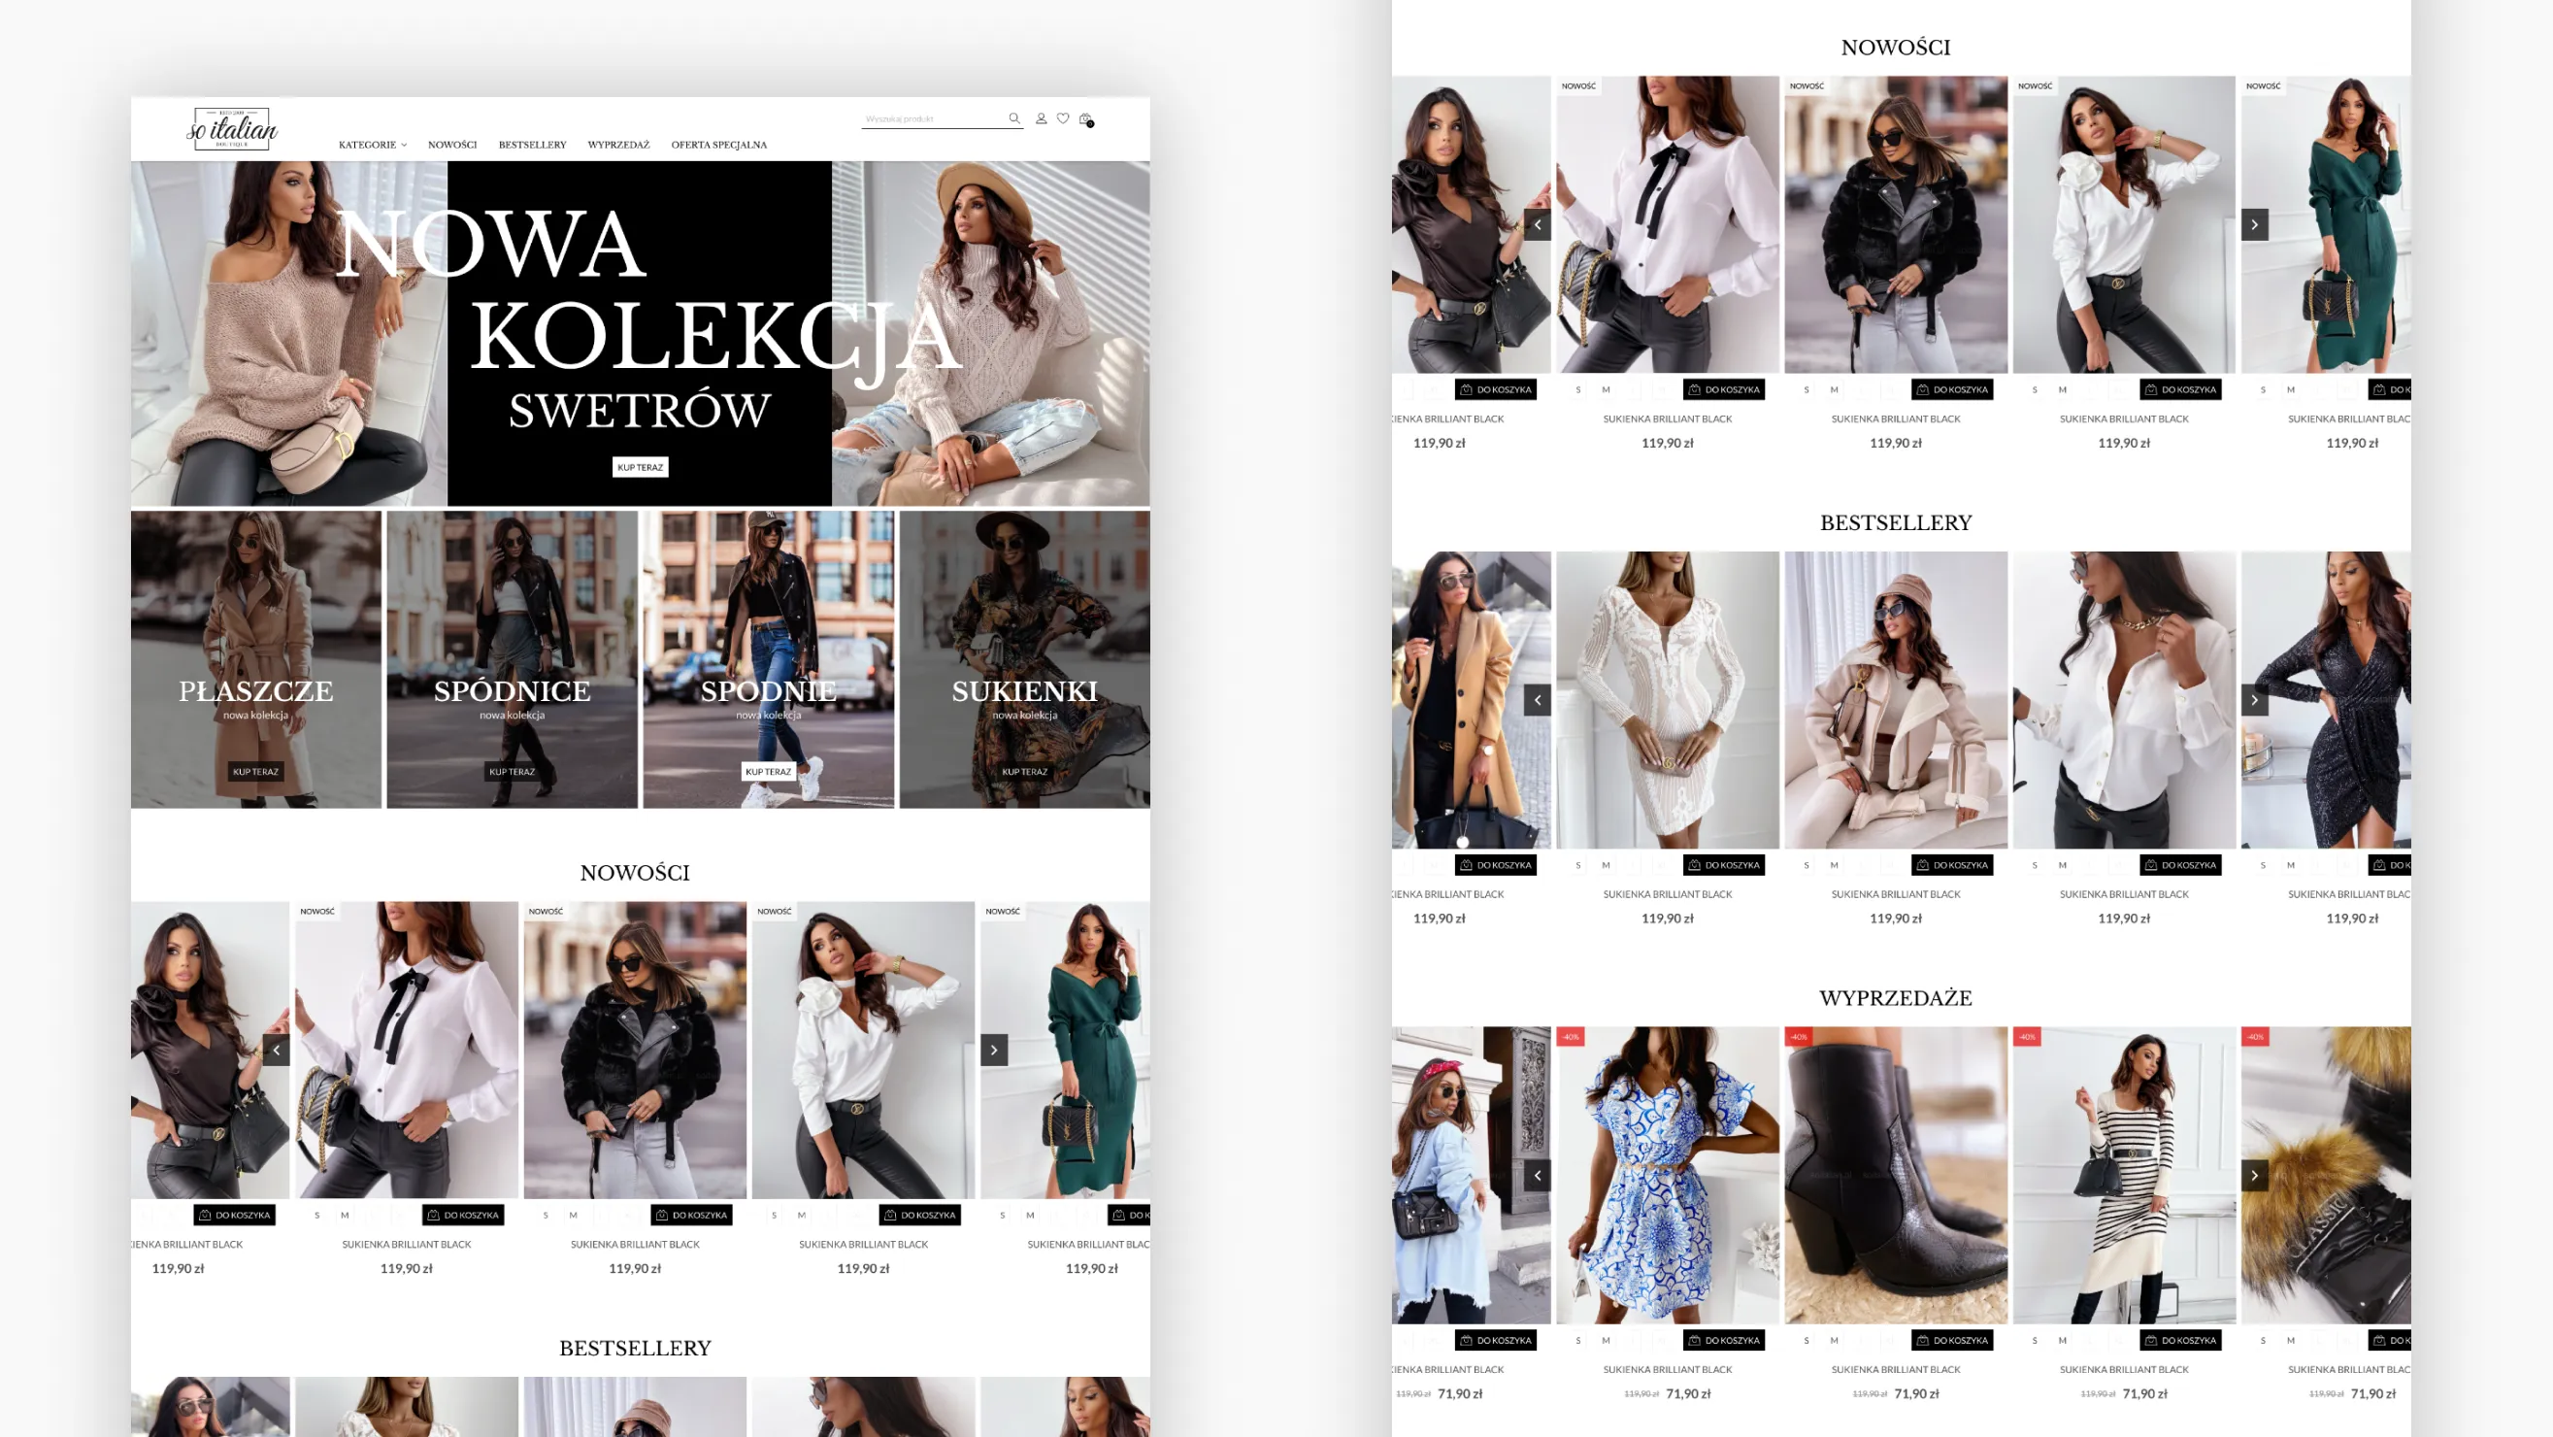The width and height of the screenshot is (2553, 1437).
Task: Click previous arrow in right page Bestsellery carousel
Action: tap(1538, 700)
